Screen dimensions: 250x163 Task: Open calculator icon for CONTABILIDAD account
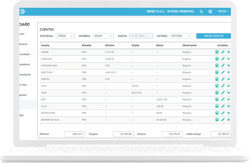[217, 66]
